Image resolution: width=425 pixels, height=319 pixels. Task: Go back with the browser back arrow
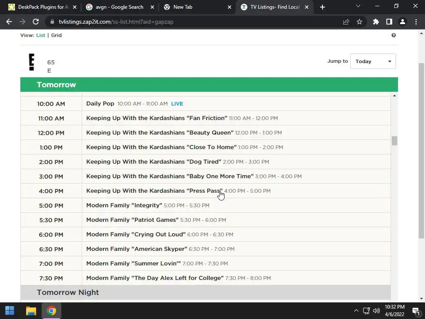(9, 22)
